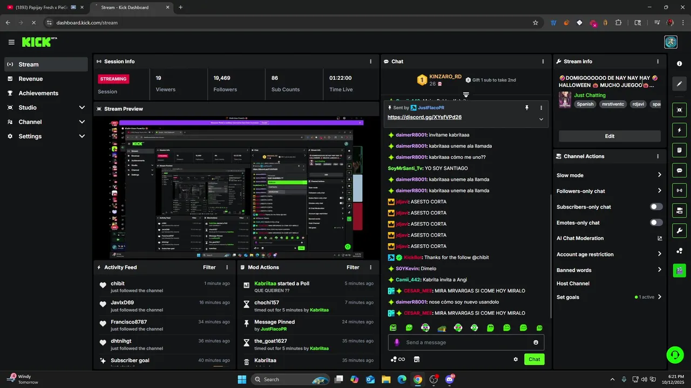Open Activity Feed Filter
The width and height of the screenshot is (691, 388).
click(209, 267)
